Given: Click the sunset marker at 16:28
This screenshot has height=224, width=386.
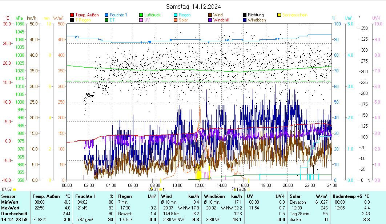Looking at the screenshot, I should [x=240, y=189].
